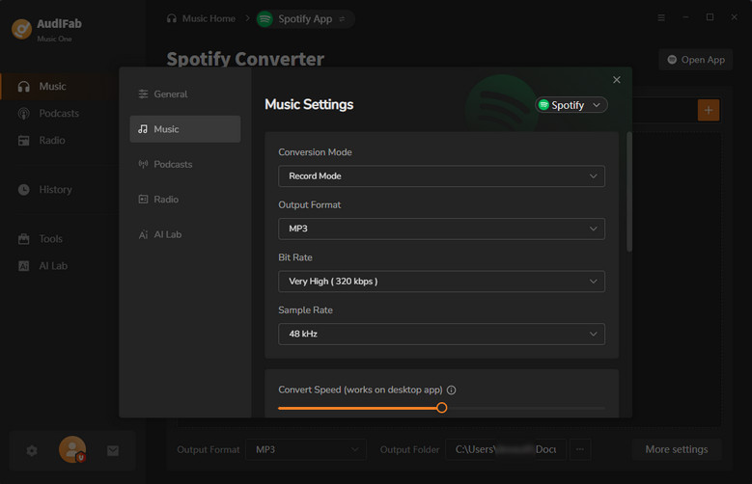Go to Music Home breadcrumb
752x484 pixels.
209,18
